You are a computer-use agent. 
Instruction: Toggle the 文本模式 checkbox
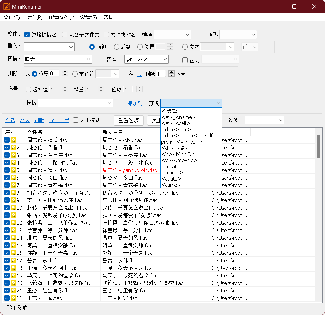click(x=76, y=120)
